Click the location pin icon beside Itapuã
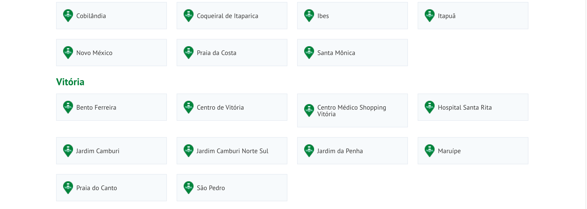The height and width of the screenshot is (209, 587). pos(429,16)
